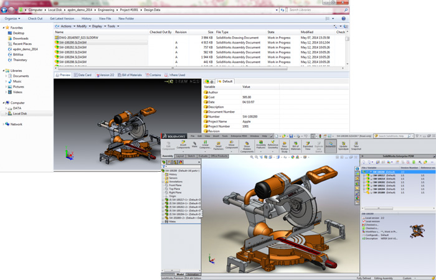The height and width of the screenshot is (280, 436).
Task: Switch to the Contains tab
Action: (x=153, y=75)
